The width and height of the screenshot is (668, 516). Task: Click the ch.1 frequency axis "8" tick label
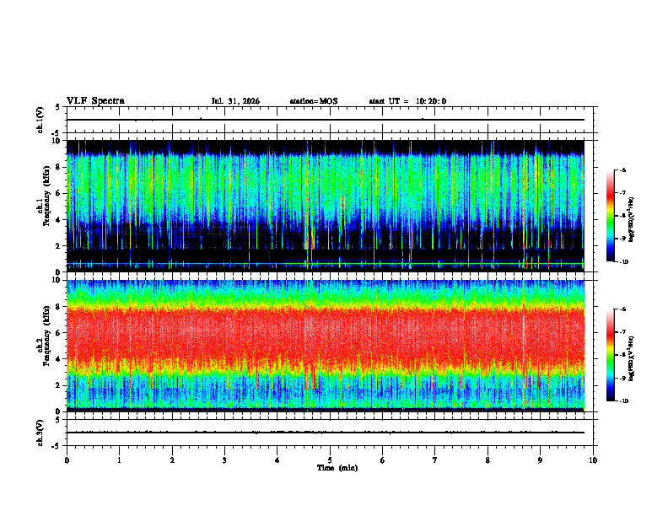(x=58, y=167)
